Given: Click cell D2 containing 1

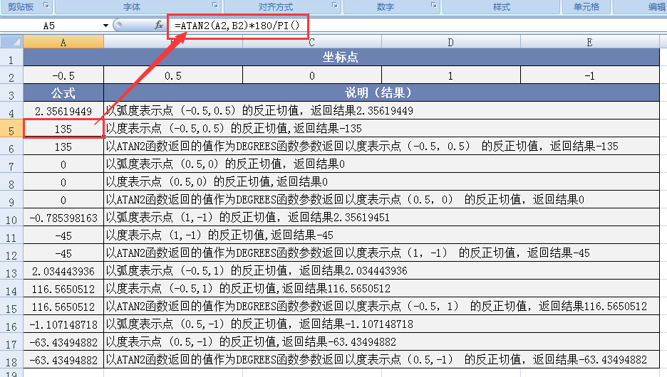Looking at the screenshot, I should tap(451, 75).
